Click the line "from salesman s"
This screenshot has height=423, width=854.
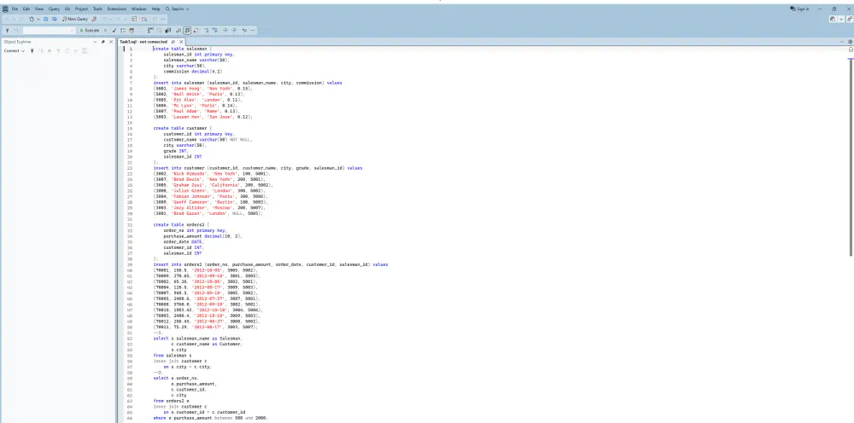(x=173, y=356)
